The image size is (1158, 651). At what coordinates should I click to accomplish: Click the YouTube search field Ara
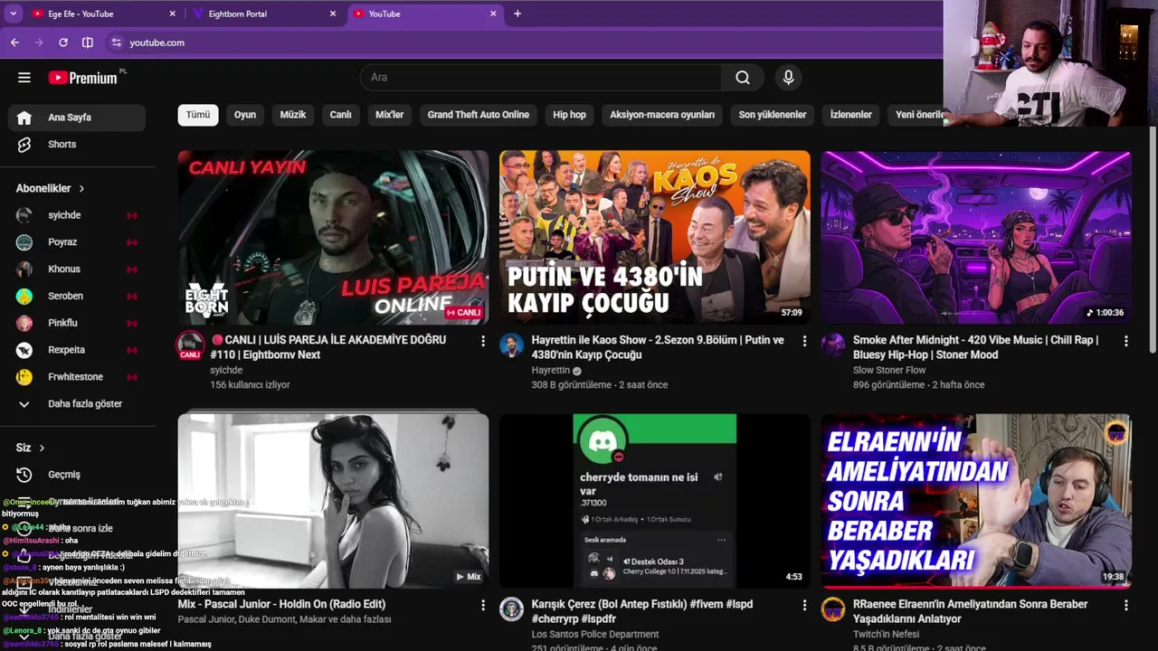[541, 78]
